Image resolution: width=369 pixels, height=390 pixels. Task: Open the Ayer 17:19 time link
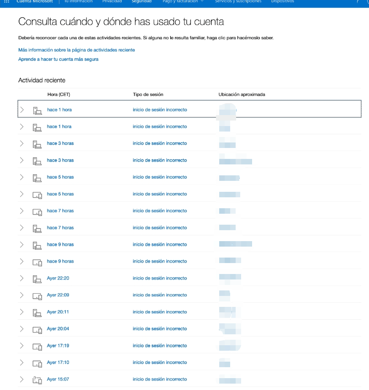click(x=58, y=346)
